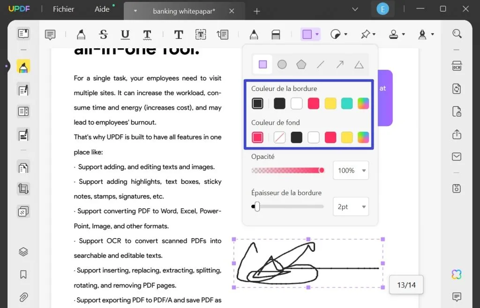The height and width of the screenshot is (308, 480).
Task: Select the sticky note comment tool
Action: pyautogui.click(x=50, y=35)
